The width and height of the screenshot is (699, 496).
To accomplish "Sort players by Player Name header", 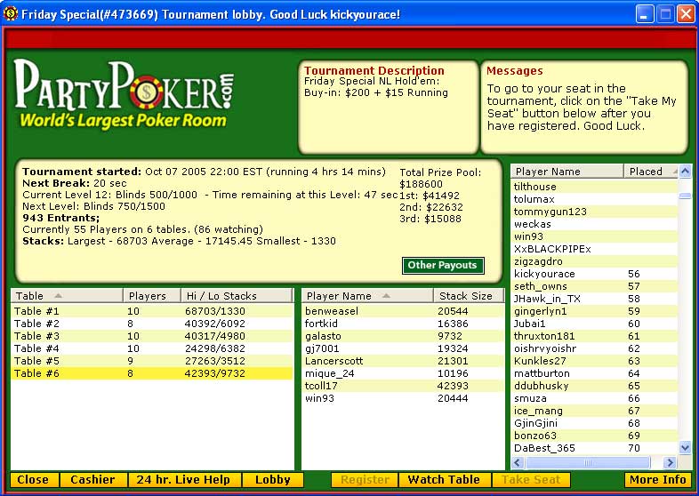I will tap(366, 296).
